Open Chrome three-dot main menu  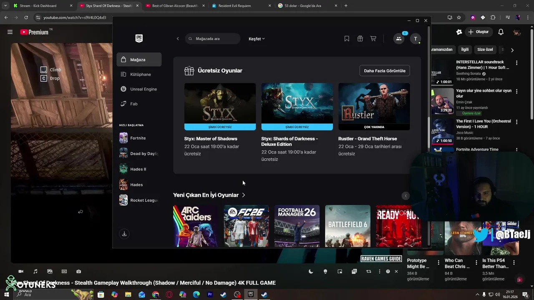click(x=527, y=17)
